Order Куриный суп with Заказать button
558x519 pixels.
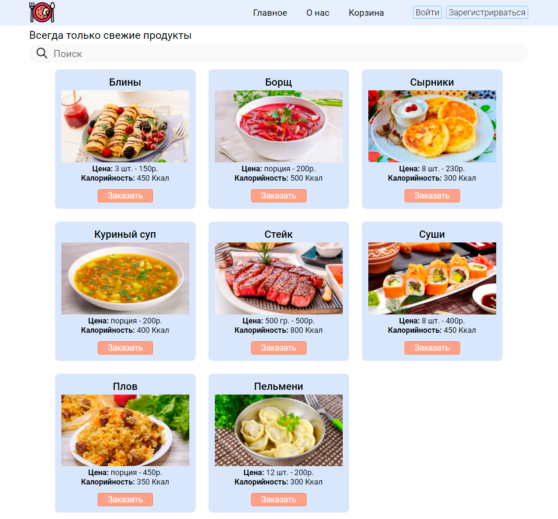tap(125, 348)
